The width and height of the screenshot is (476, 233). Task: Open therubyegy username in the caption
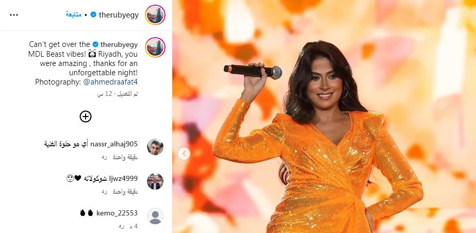(119, 45)
